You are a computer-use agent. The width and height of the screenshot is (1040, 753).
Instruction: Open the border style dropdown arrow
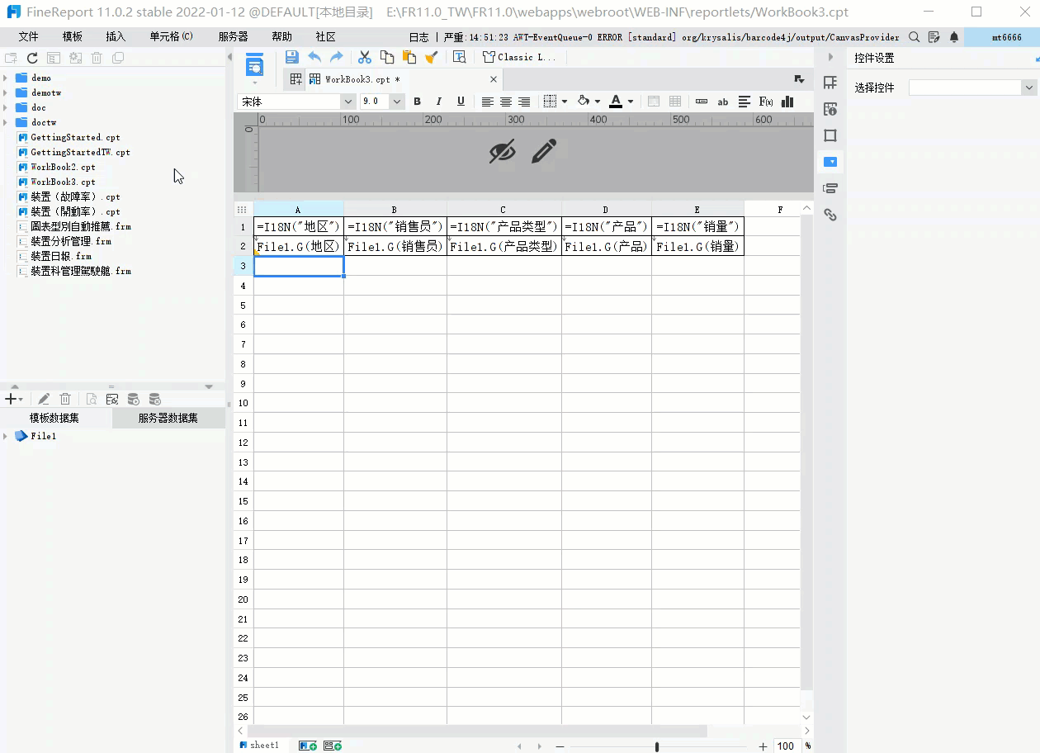(x=565, y=102)
